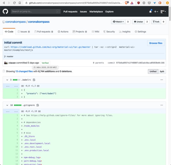Open the plus create-new dropdown
This screenshot has width=171, height=165.
(x=156, y=12)
